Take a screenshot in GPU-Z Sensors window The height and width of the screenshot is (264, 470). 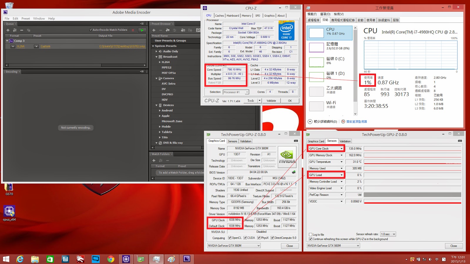(x=460, y=141)
